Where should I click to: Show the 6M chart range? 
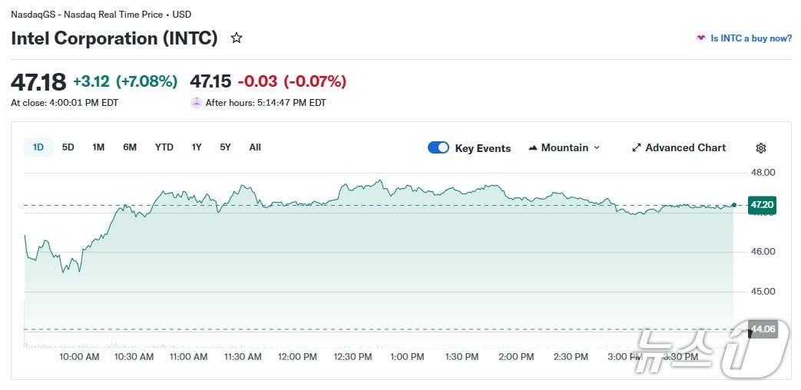pos(130,147)
